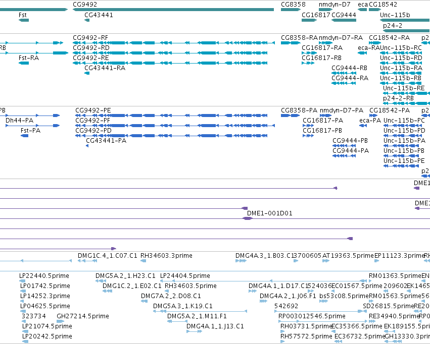The height and width of the screenshot is (344, 430).
Task: Click the RH57572.5prime EST label
Action: pyautogui.click(x=306, y=336)
